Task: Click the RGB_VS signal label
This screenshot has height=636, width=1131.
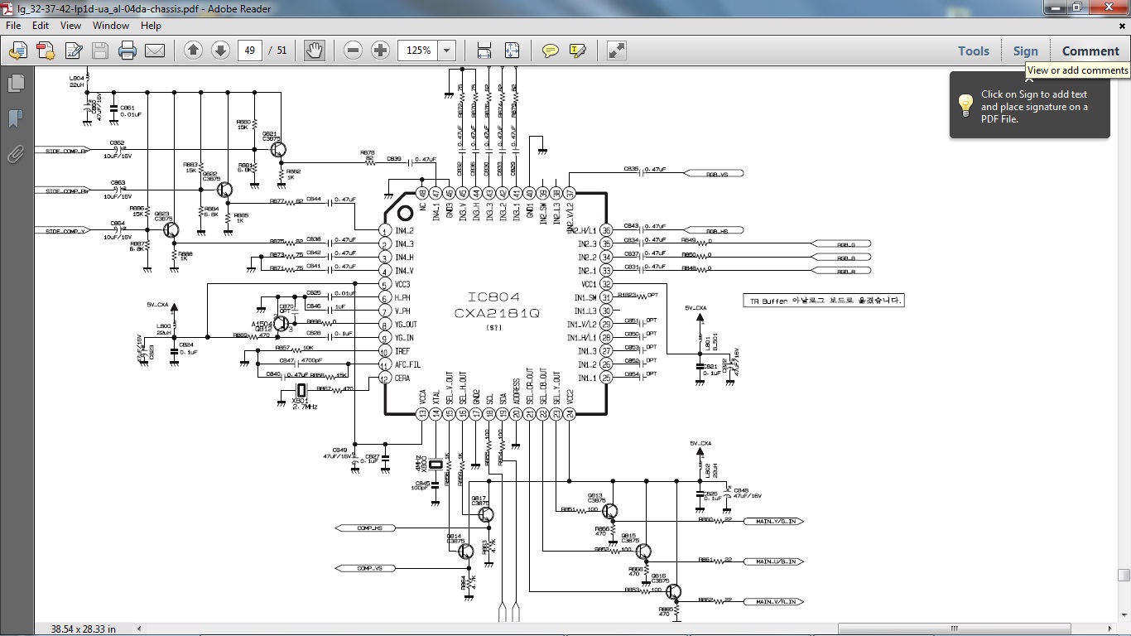Action: (x=713, y=174)
